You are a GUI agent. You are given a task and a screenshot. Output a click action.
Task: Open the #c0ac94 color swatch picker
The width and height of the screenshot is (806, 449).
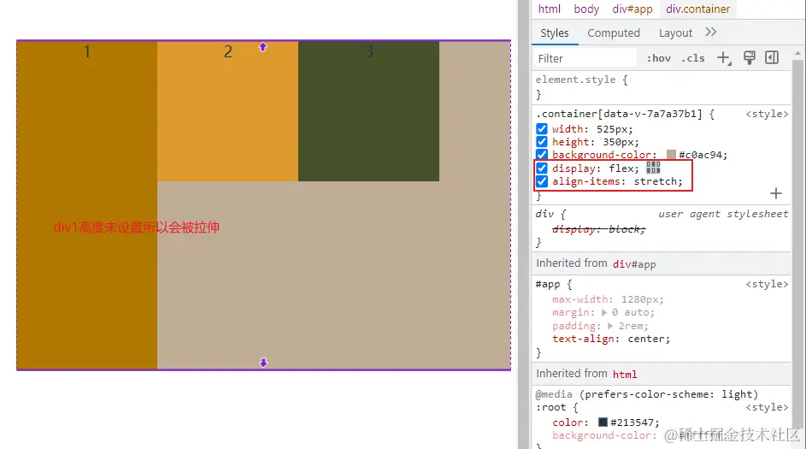[x=671, y=154]
